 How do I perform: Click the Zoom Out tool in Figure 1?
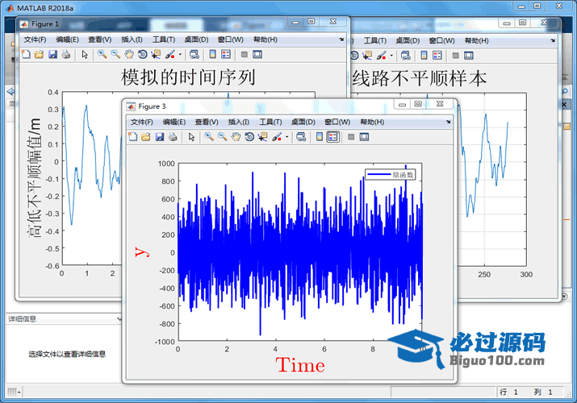[x=115, y=55]
